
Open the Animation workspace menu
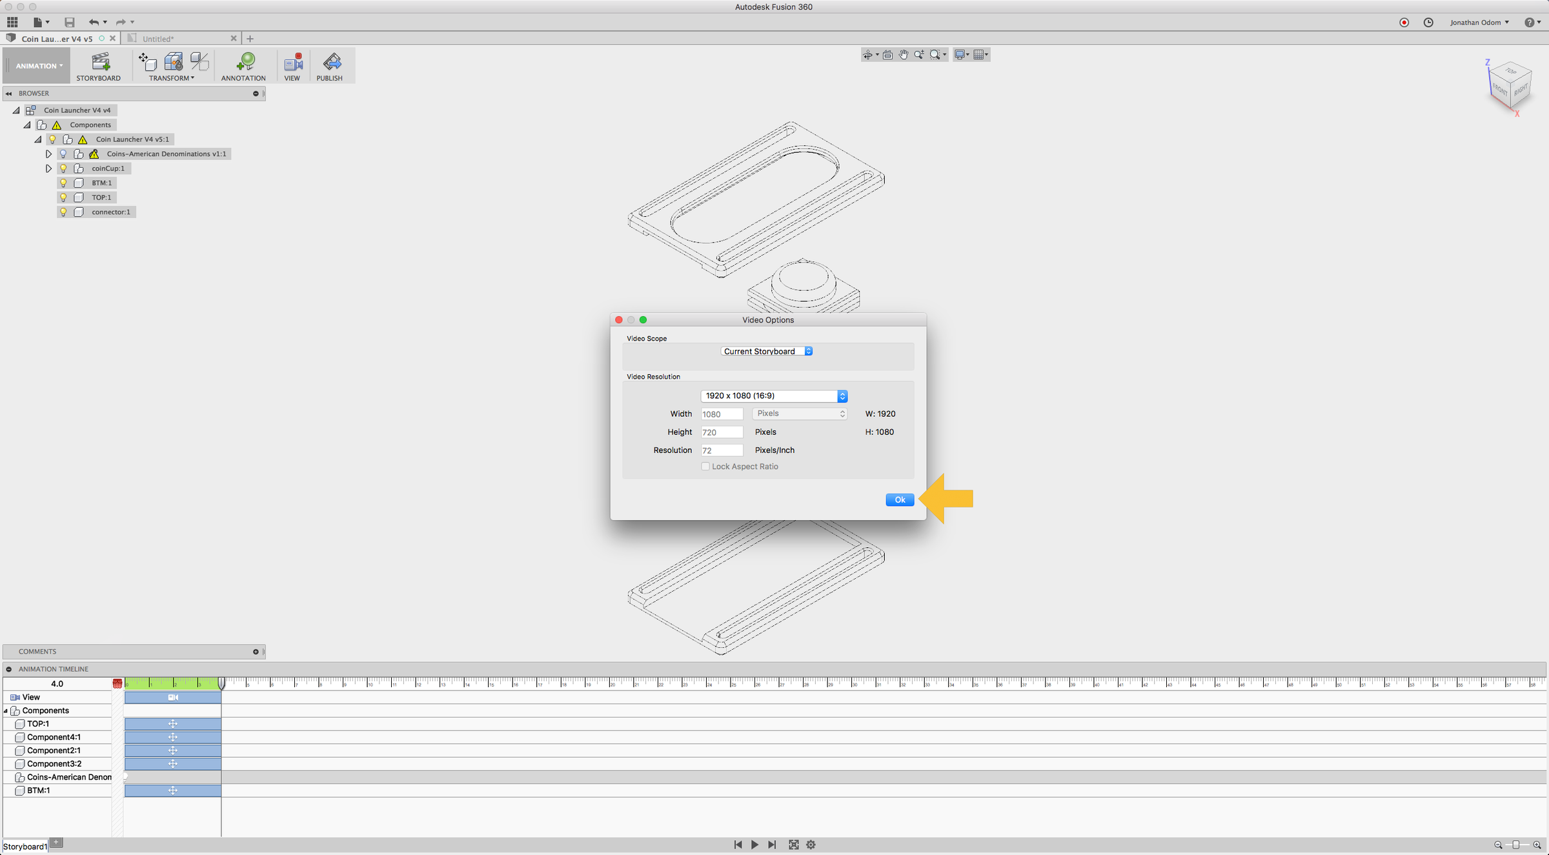[37, 66]
